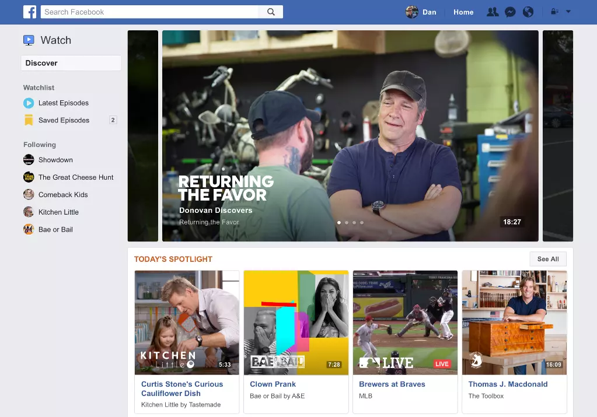
Task: Click the MLB publisher text
Action: tap(365, 396)
